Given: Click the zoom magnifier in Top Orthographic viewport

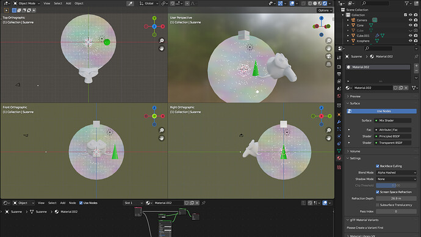Looking at the screenshot, I should click(x=162, y=40).
